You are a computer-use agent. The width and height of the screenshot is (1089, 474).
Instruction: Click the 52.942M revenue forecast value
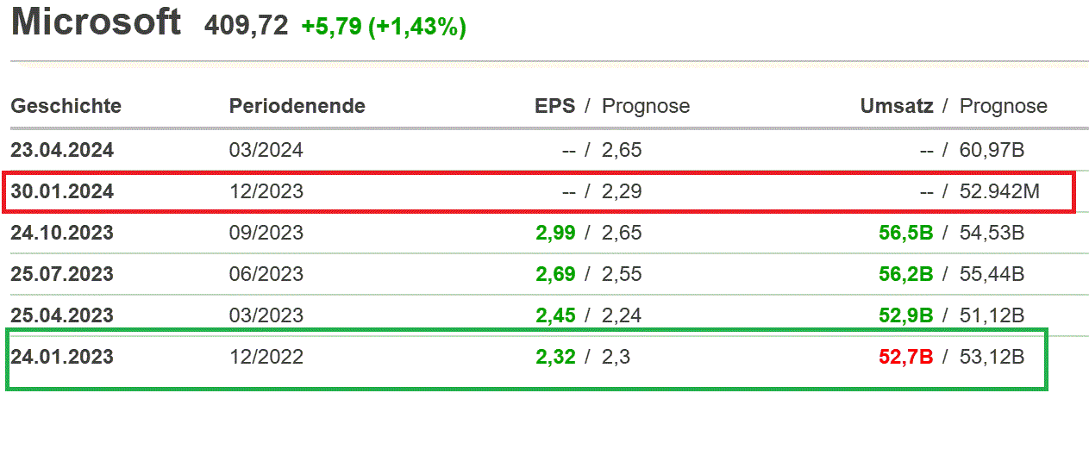click(x=999, y=191)
